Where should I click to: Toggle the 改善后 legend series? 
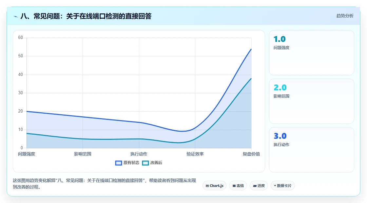coord(152,163)
